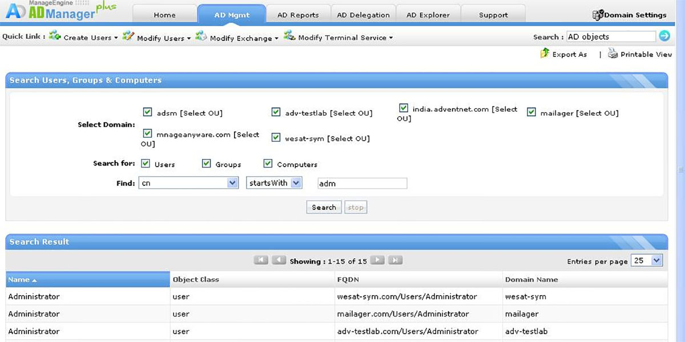The width and height of the screenshot is (685, 342).
Task: Open the startsWith condition dropdown
Action: tap(296, 183)
